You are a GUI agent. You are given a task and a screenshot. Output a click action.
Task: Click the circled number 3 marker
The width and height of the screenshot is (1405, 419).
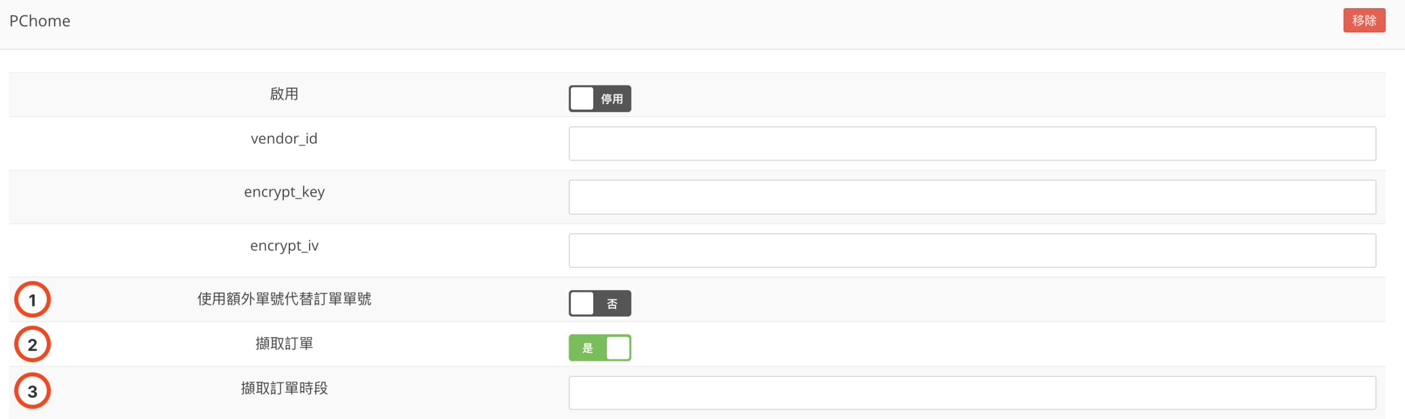point(32,391)
